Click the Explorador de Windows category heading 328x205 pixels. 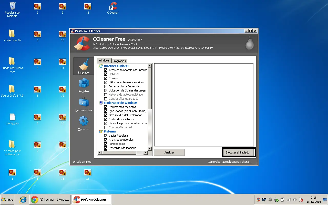click(x=120, y=103)
